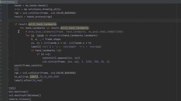Click the commented 'draw.draw_landmarks' line
Screen dimensions: 181x101
pos(74,32)
